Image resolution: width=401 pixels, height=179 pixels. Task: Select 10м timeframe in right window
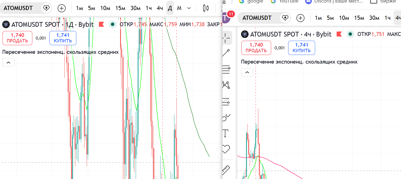344,18
